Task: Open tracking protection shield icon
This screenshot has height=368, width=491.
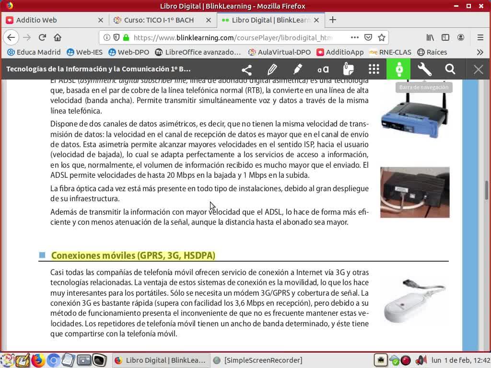Action: pyautogui.click(x=117, y=37)
